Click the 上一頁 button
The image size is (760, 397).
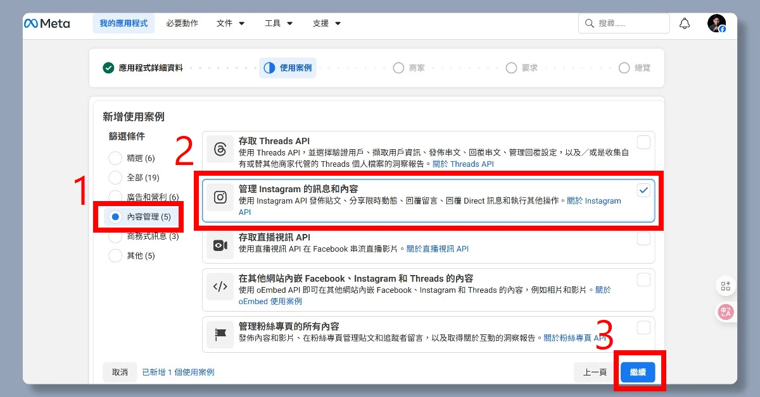point(595,372)
